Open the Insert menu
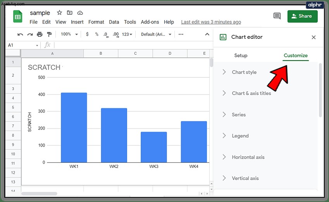Image resolution: width=329 pixels, height=202 pixels. click(77, 22)
